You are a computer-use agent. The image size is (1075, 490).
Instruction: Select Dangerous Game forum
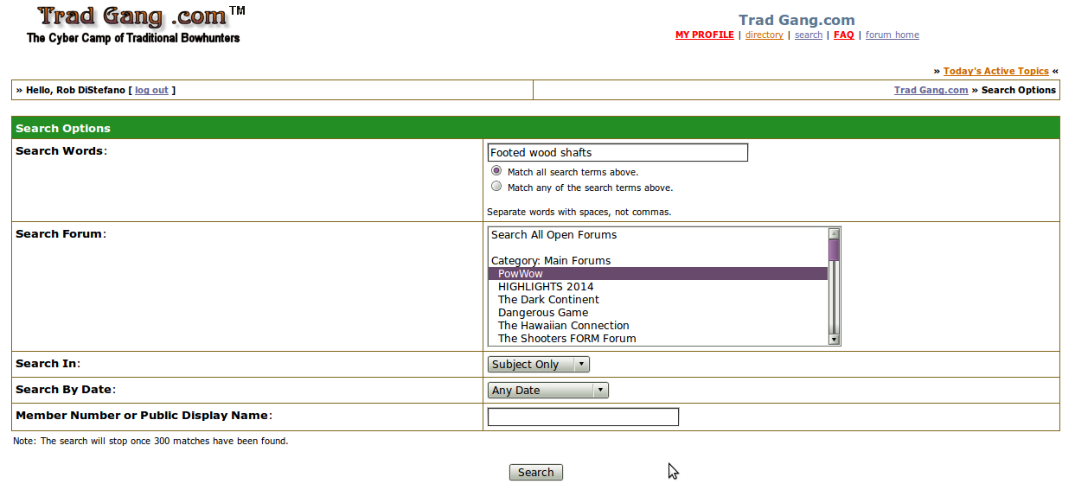658,313
